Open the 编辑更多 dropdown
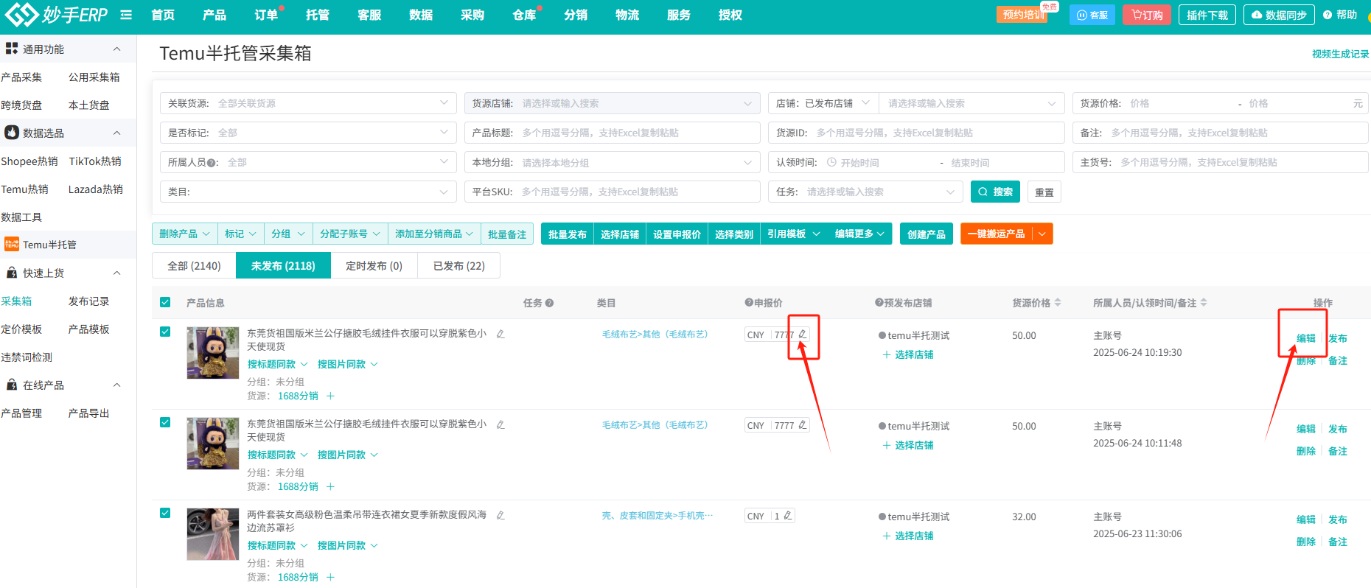 point(859,234)
